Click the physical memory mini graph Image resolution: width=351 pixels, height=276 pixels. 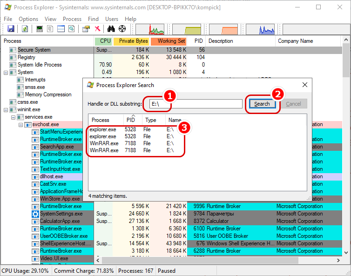223,29
